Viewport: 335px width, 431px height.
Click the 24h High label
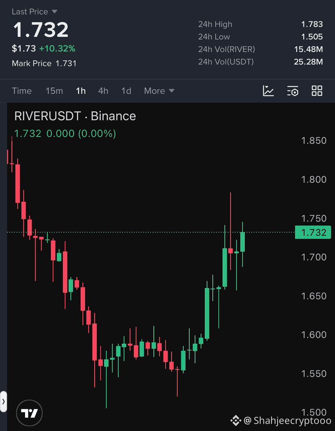(x=215, y=24)
